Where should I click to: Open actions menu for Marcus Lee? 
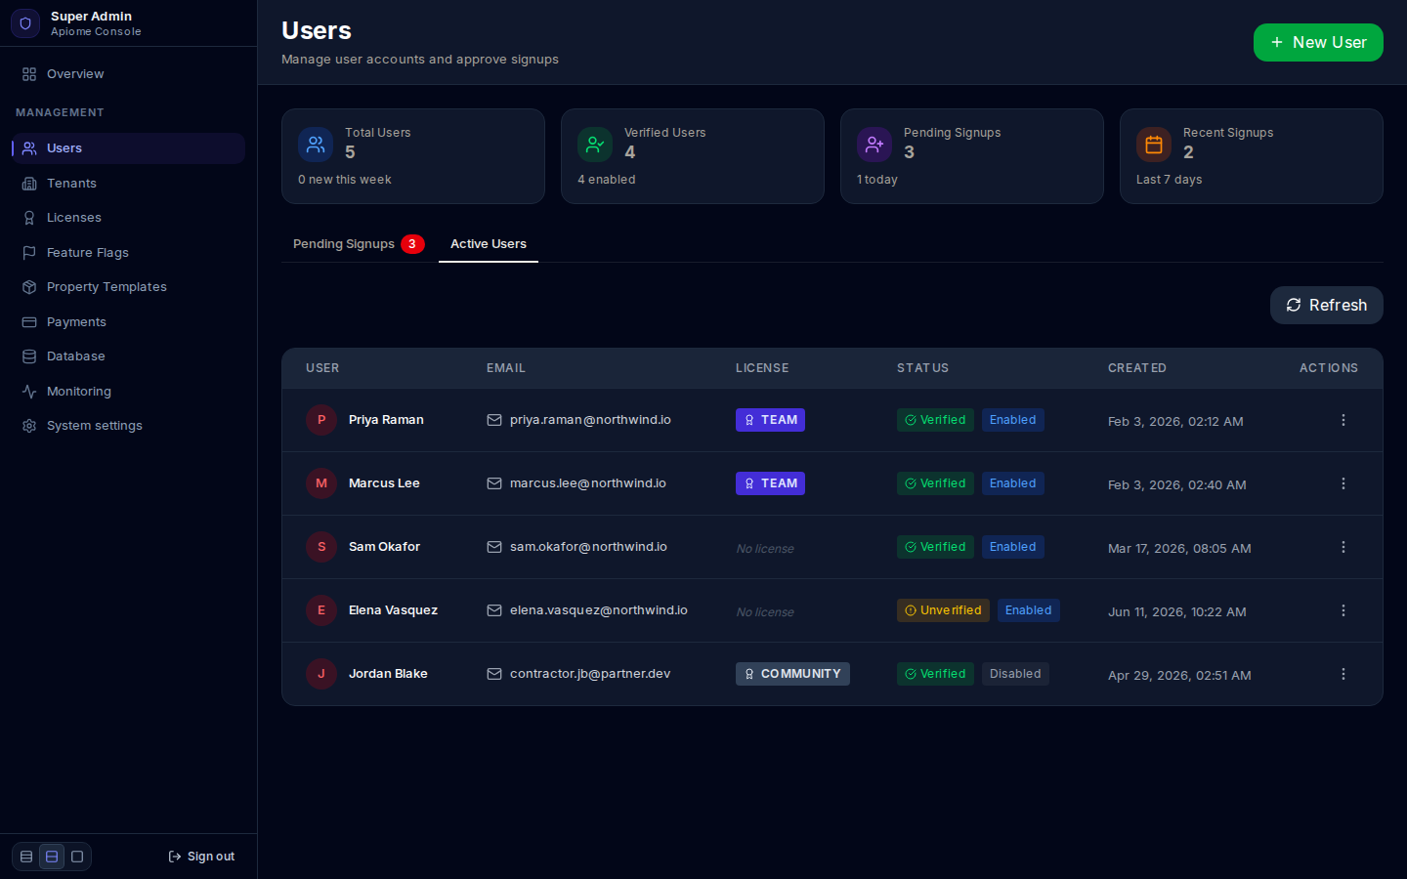[1343, 483]
